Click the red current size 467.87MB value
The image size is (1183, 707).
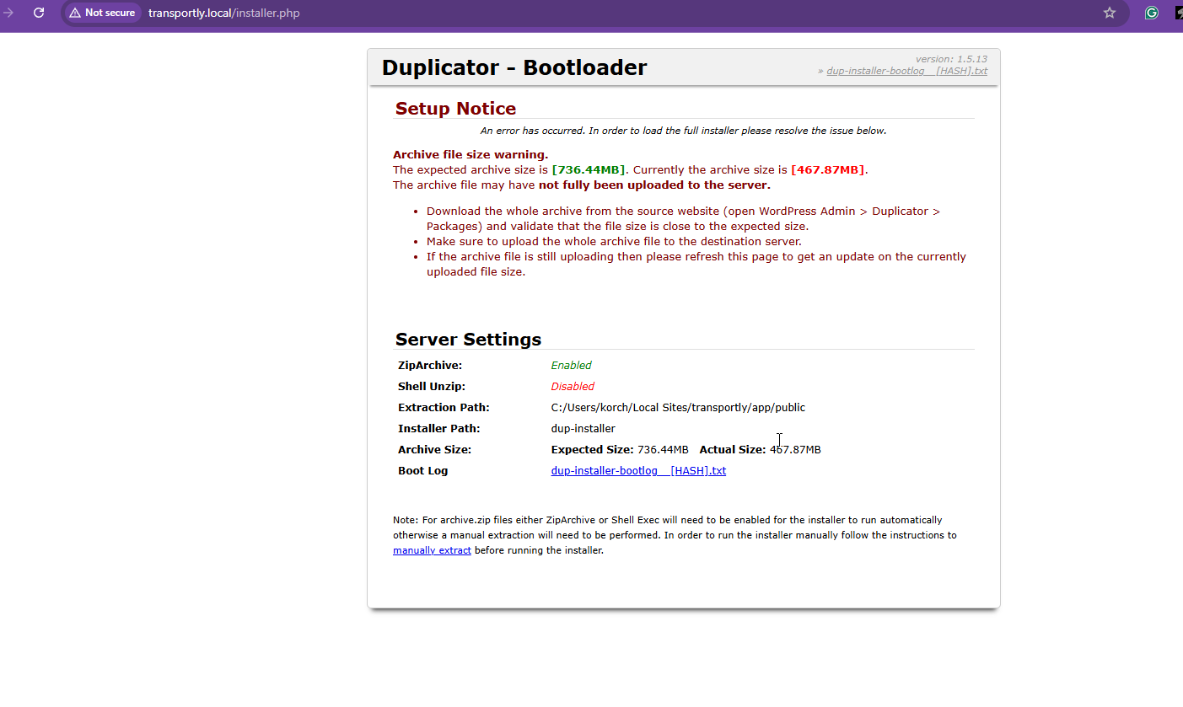[x=827, y=169]
